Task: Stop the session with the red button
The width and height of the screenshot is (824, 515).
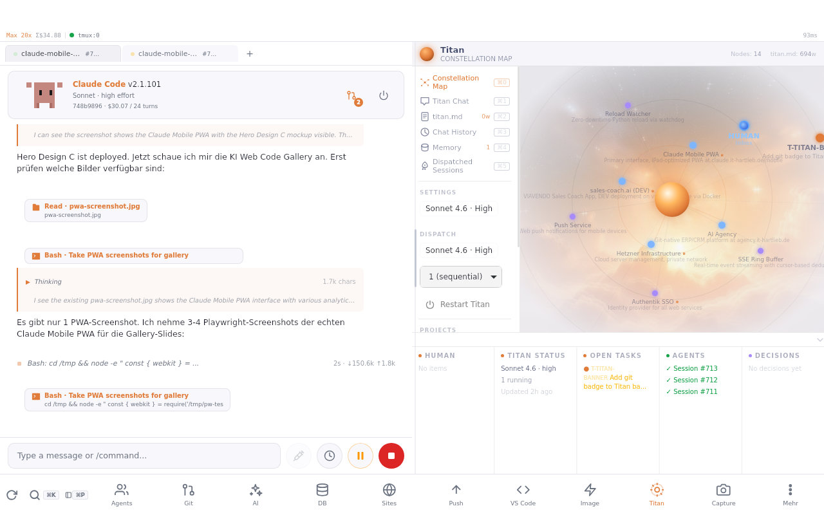Action: coord(391,455)
